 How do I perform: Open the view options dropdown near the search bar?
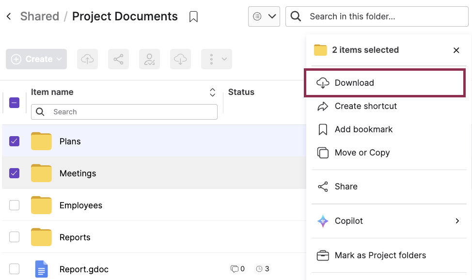pos(264,16)
